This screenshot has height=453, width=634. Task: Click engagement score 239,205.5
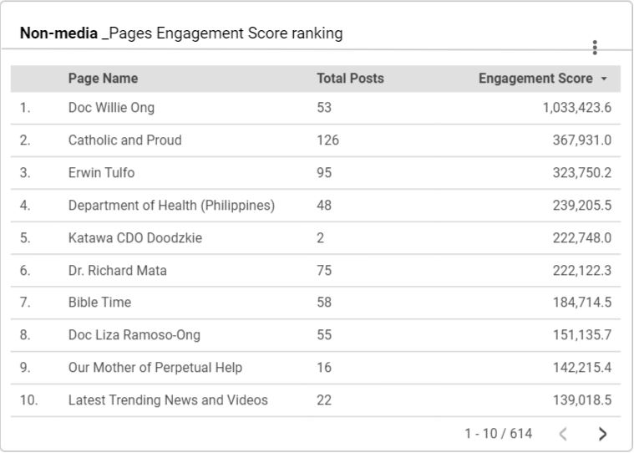[582, 206]
